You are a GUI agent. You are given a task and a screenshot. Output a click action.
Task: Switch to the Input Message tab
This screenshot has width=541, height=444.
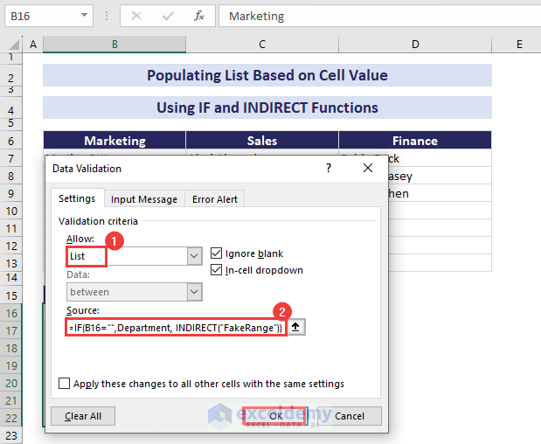click(x=144, y=199)
